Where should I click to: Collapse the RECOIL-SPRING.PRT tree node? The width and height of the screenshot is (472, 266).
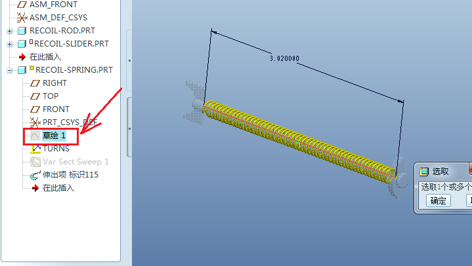pos(9,70)
